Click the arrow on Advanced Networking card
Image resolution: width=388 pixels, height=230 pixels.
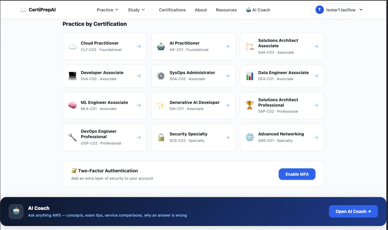pyautogui.click(x=316, y=137)
